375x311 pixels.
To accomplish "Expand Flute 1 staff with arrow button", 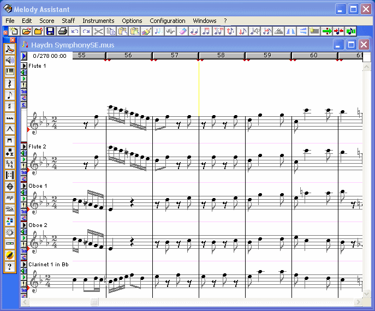I will 24,65.
